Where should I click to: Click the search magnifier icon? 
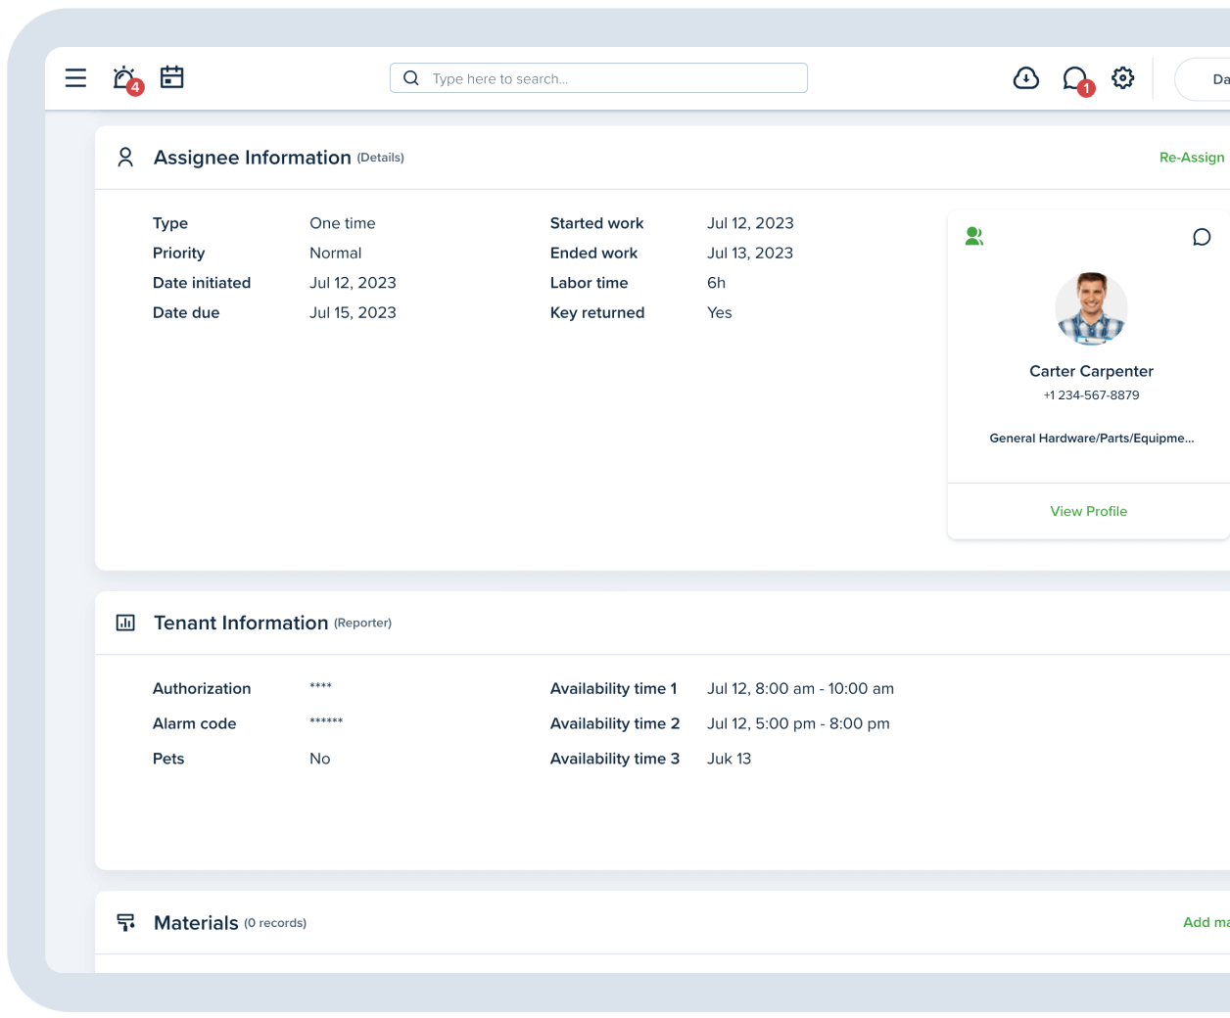click(410, 78)
